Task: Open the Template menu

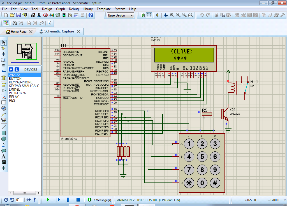Action: pyautogui.click(x=104, y=9)
